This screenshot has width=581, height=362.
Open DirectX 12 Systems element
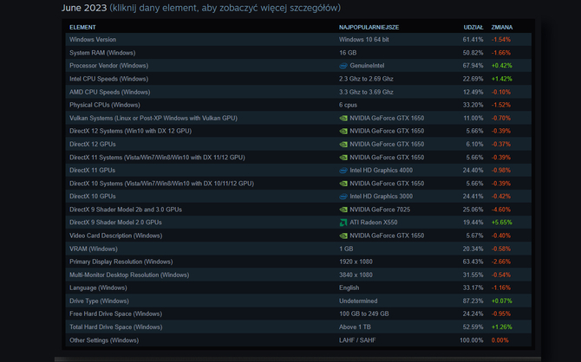point(298,131)
